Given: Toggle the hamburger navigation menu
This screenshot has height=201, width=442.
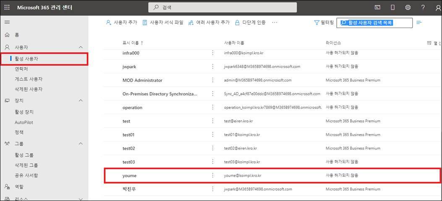Looking at the screenshot, I should [7, 22].
